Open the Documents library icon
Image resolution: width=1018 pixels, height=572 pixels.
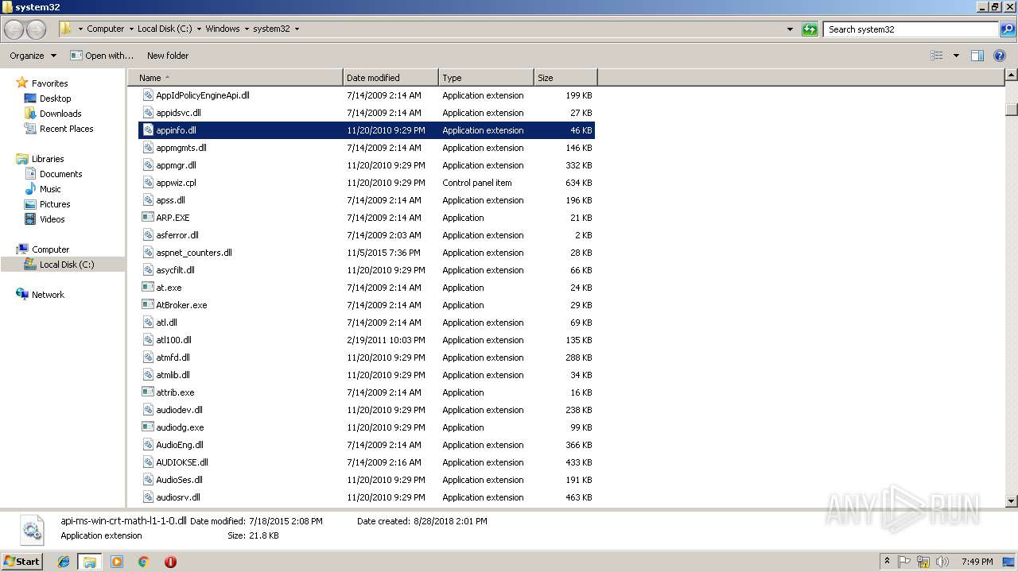(x=30, y=174)
